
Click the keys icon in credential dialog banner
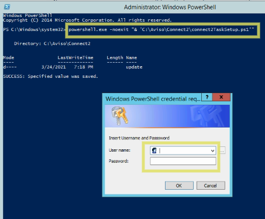120,115
